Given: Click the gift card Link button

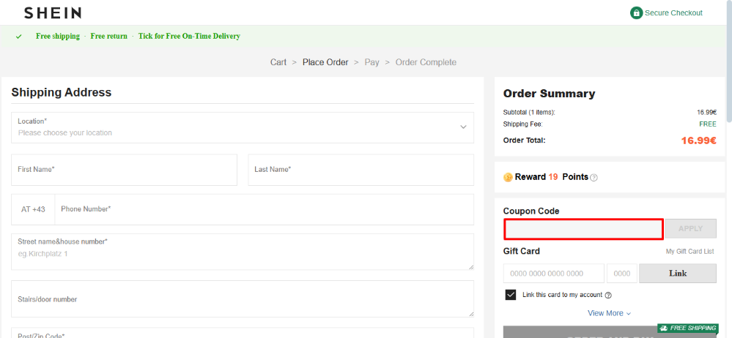Looking at the screenshot, I should pyautogui.click(x=677, y=273).
